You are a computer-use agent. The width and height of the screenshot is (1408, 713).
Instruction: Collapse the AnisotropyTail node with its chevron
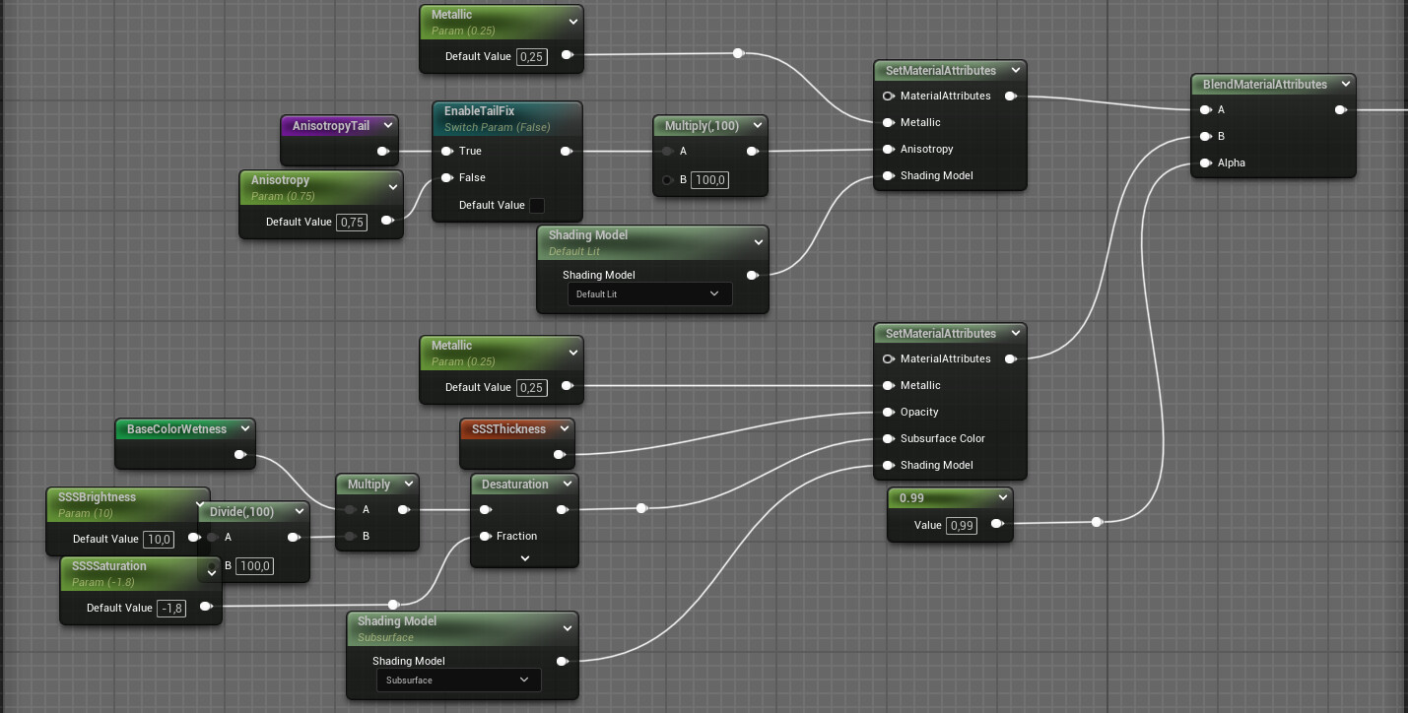point(388,125)
